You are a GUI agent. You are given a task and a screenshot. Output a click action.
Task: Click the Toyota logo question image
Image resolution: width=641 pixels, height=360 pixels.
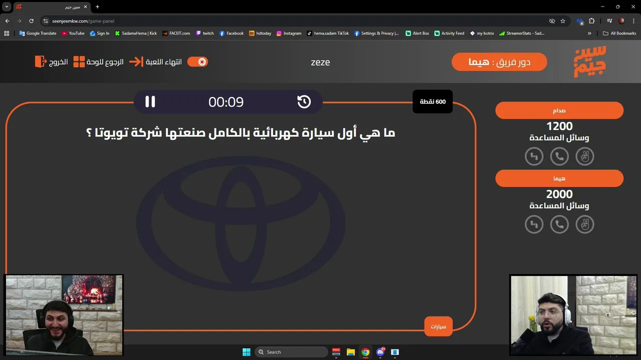(x=240, y=223)
